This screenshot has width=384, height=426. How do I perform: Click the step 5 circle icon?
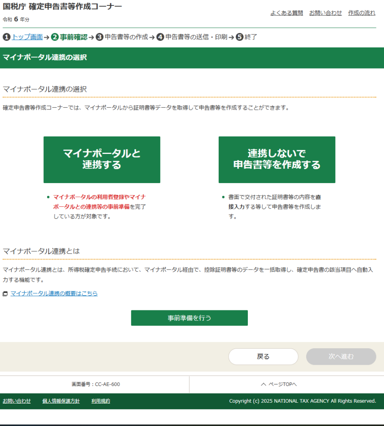pos(239,37)
